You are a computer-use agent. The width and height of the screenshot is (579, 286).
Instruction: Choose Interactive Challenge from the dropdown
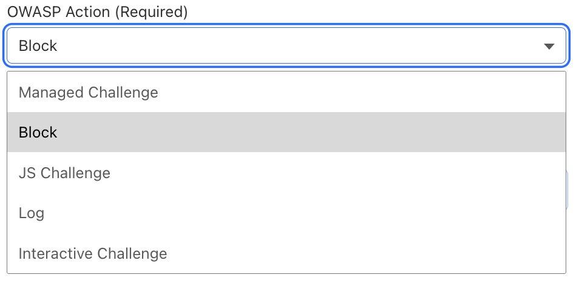tap(93, 253)
